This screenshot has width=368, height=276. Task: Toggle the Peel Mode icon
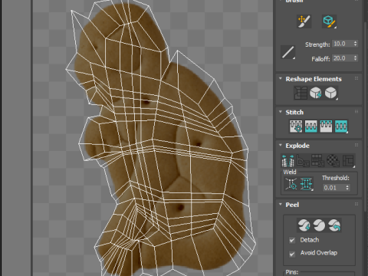tap(319, 225)
